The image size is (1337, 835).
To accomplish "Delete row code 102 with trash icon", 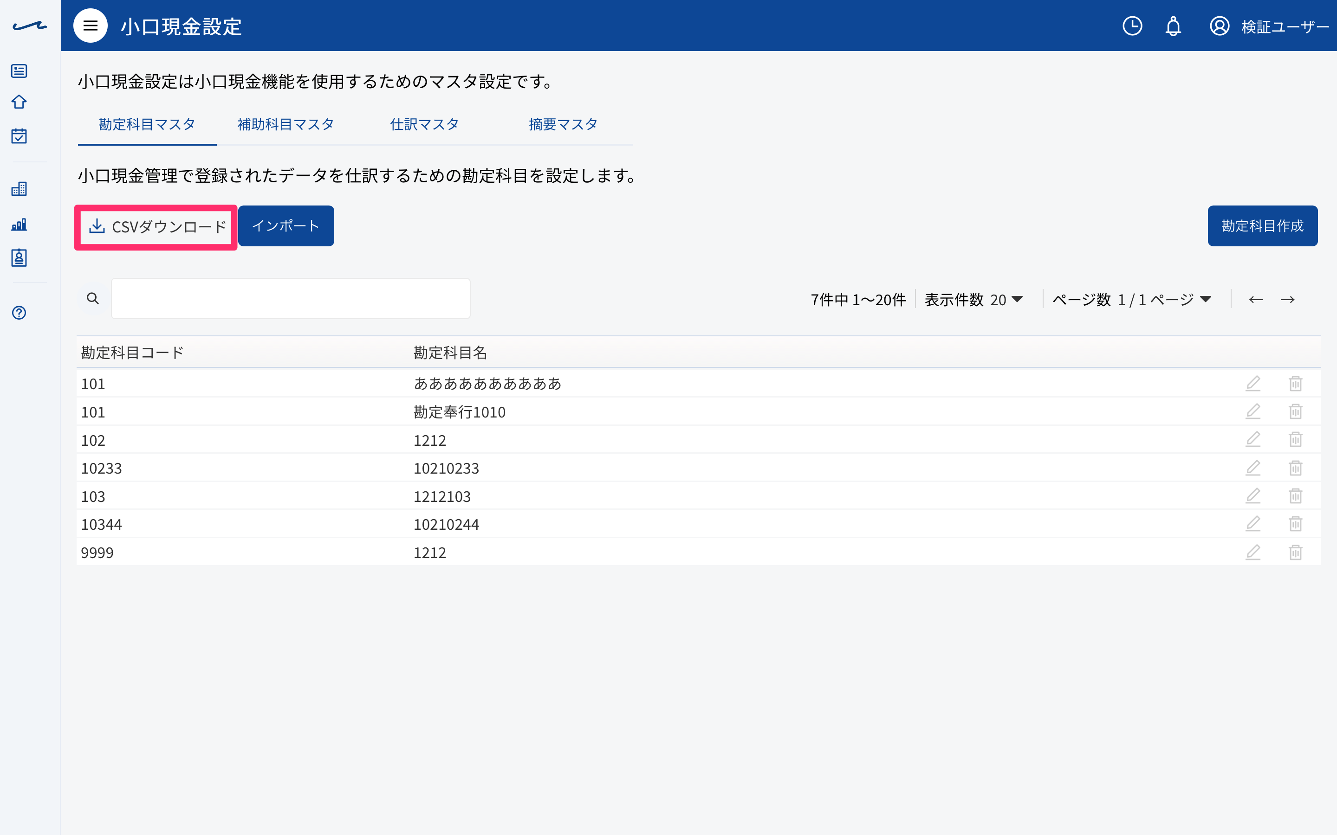I will click(1296, 440).
